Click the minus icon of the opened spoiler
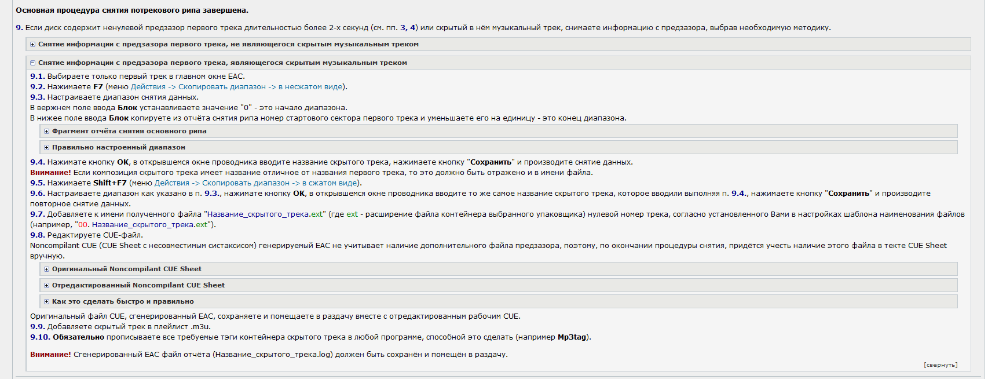 click(33, 63)
